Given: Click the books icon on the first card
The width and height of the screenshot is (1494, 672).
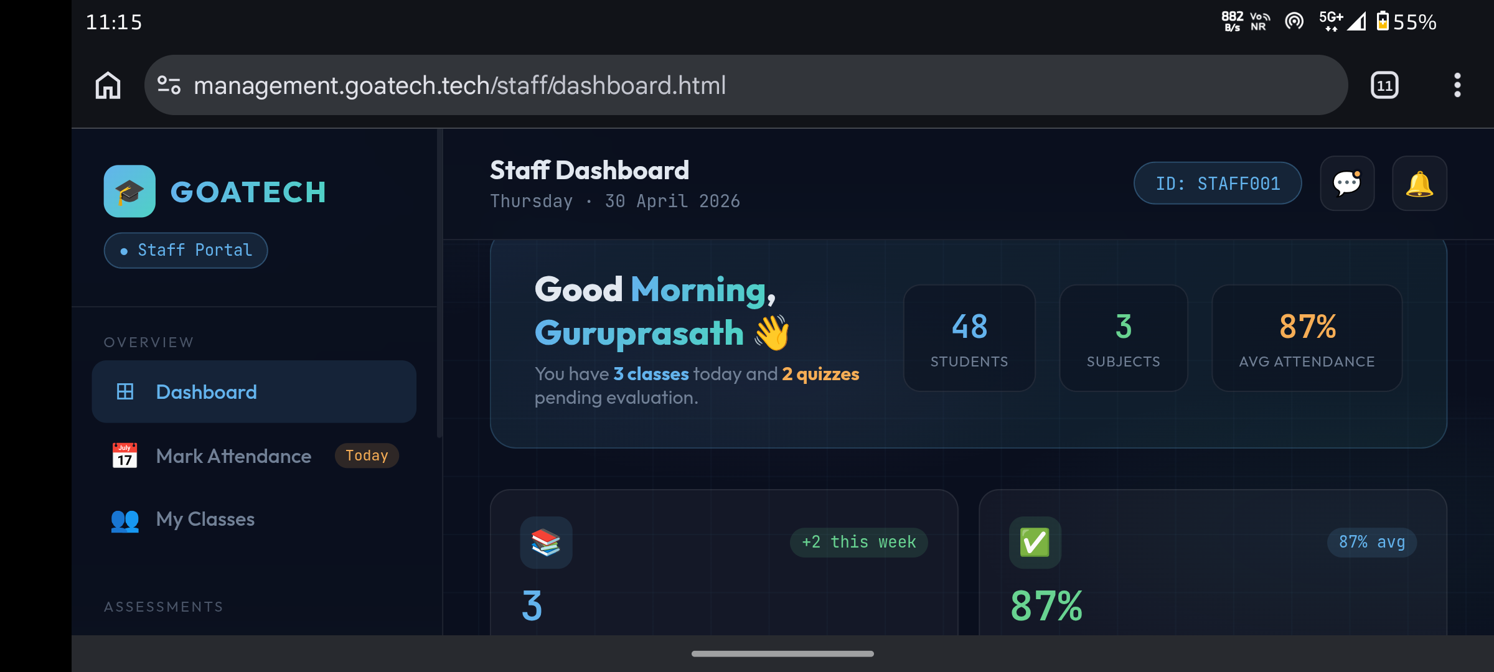Looking at the screenshot, I should (546, 543).
